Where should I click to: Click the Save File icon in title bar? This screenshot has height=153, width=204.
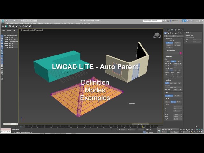[11, 20]
